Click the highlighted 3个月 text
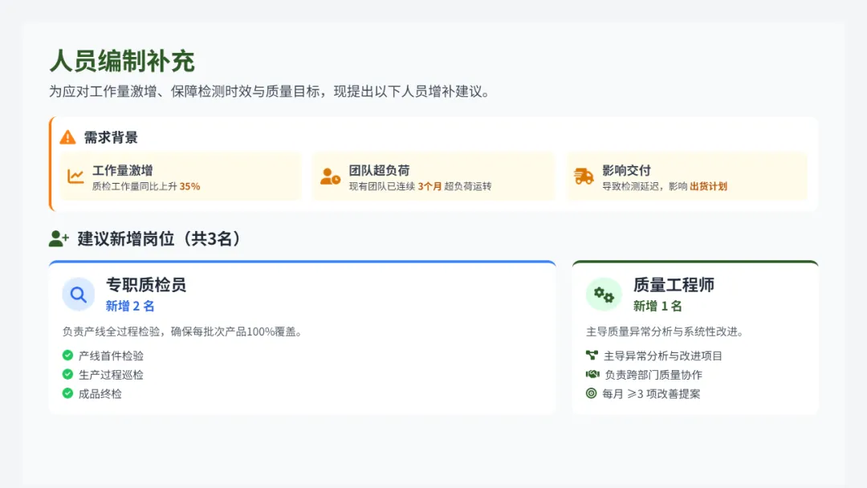The width and height of the screenshot is (867, 488). (x=429, y=186)
